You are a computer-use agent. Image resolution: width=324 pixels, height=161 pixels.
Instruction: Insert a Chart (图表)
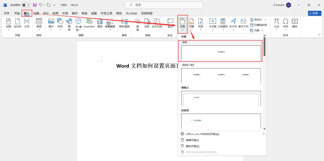click(x=100, y=23)
